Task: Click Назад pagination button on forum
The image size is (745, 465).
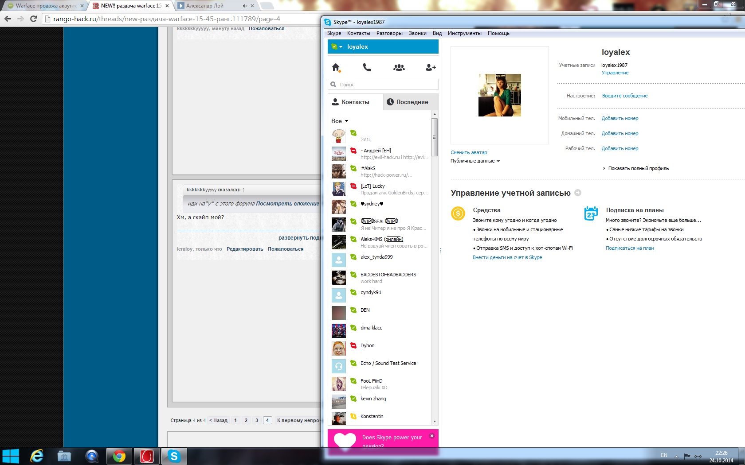Action: (x=218, y=420)
